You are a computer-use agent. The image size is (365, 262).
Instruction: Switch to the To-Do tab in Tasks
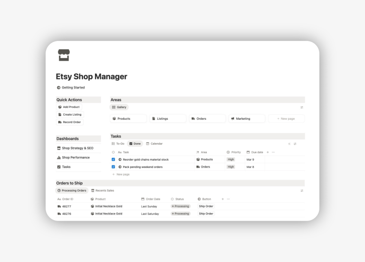(x=118, y=144)
